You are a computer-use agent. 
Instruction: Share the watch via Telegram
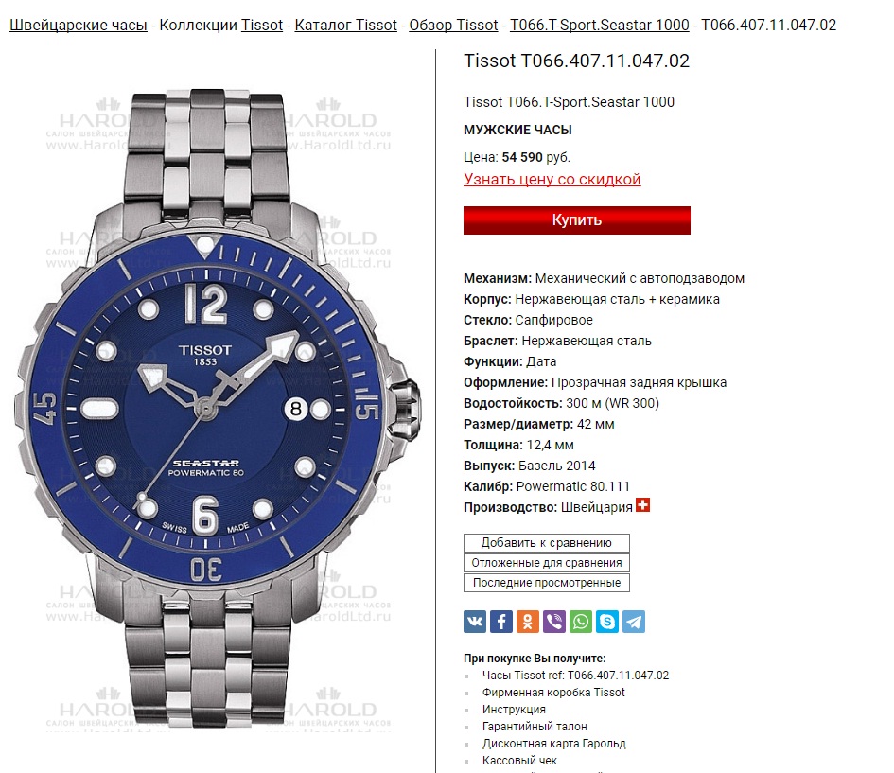[634, 622]
